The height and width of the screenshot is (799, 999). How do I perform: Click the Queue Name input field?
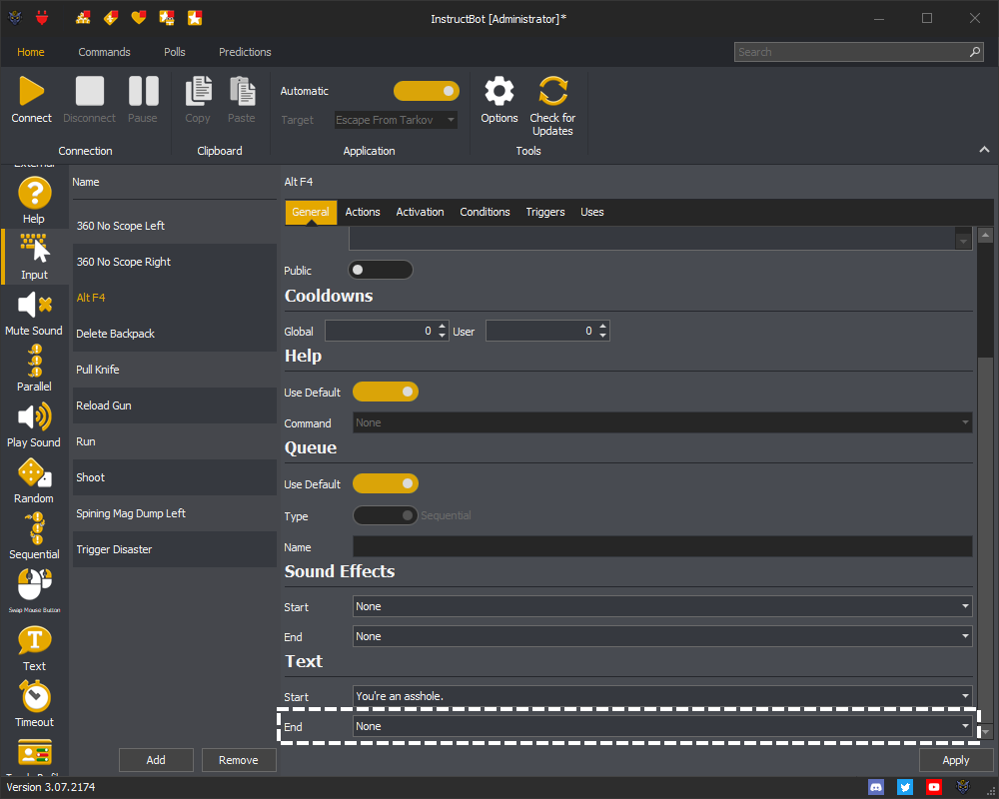tap(662, 546)
